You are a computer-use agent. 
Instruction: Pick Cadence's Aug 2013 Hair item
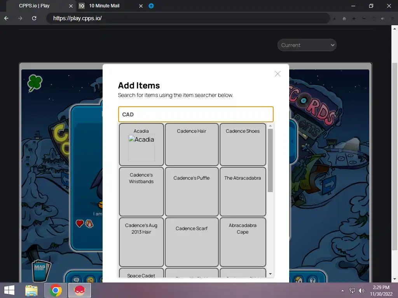141,242
